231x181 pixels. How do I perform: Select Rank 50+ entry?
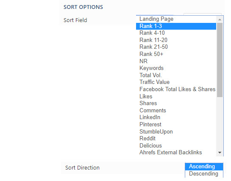(176, 54)
